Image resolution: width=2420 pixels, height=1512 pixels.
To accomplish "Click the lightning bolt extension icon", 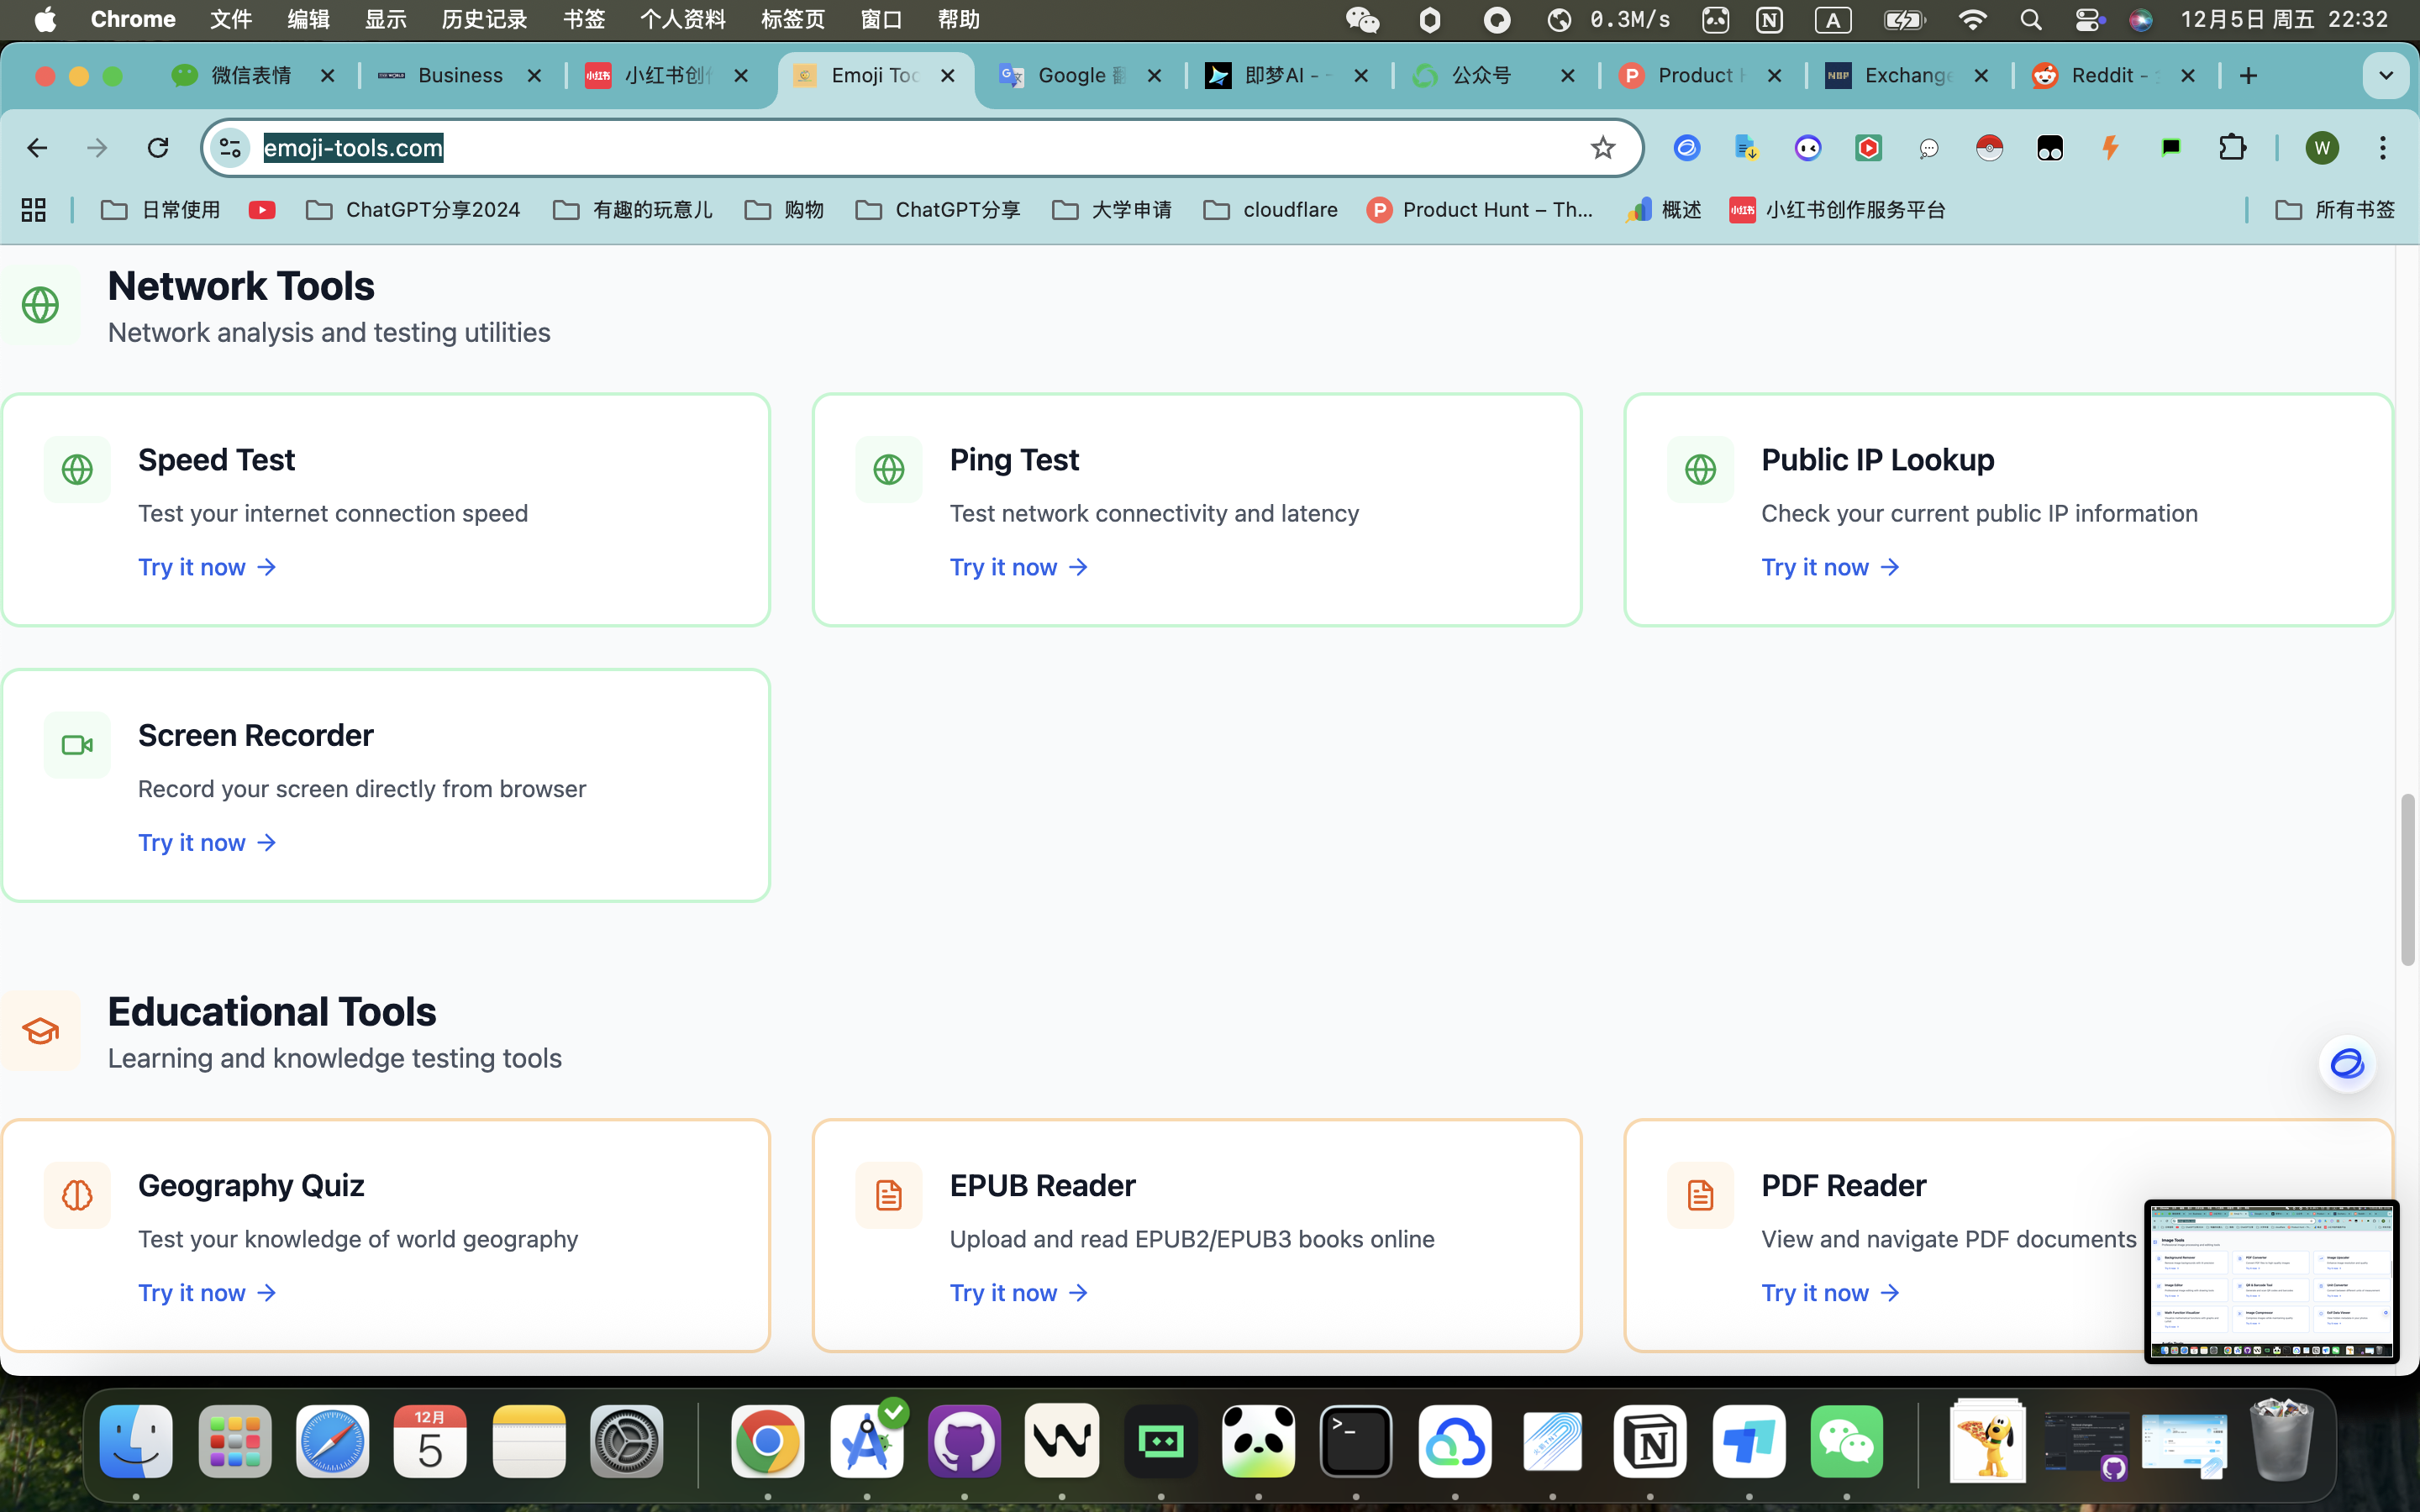I will click(2111, 147).
